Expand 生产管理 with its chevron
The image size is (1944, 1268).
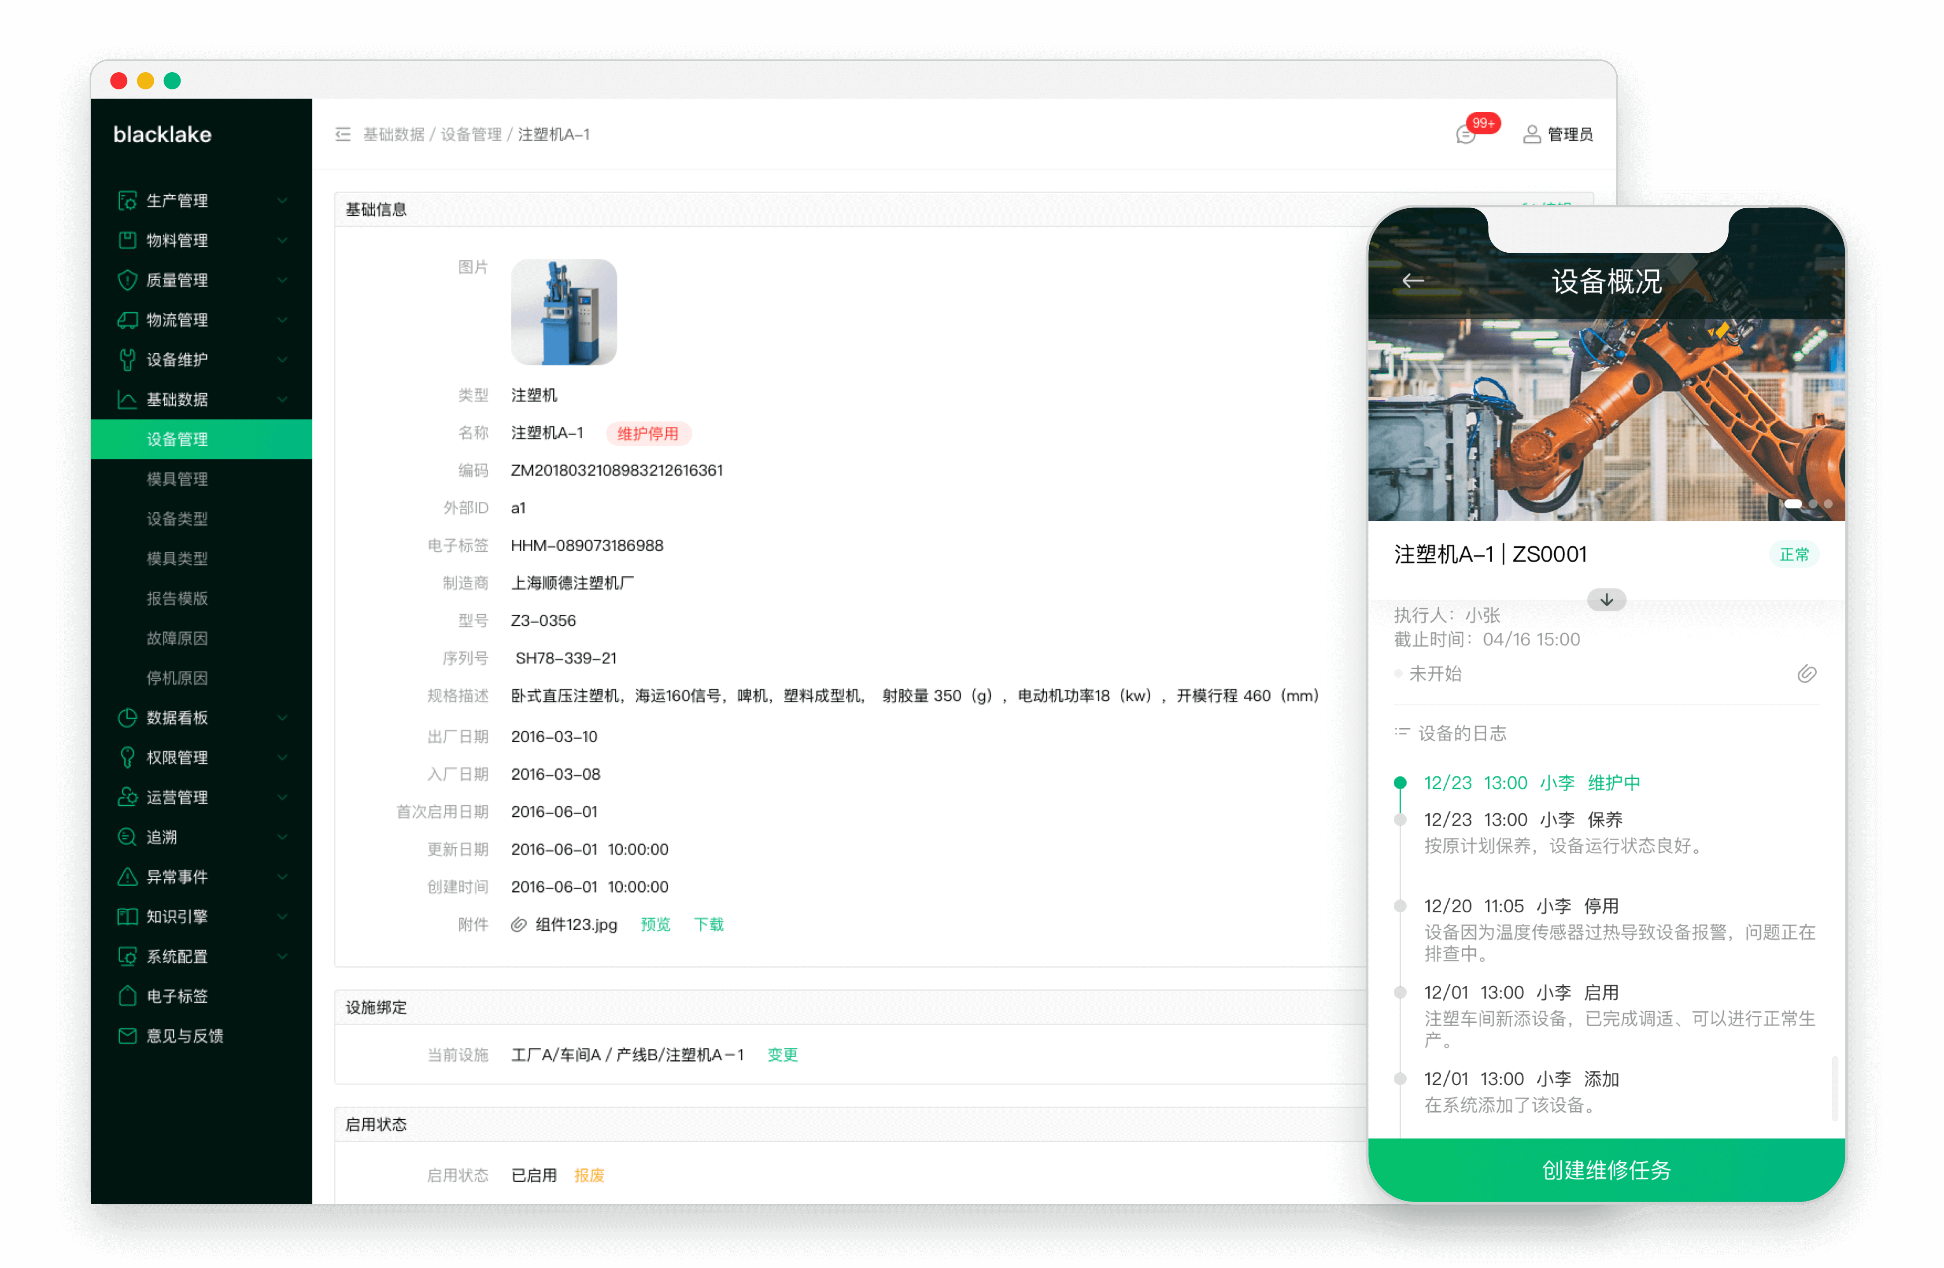click(283, 201)
